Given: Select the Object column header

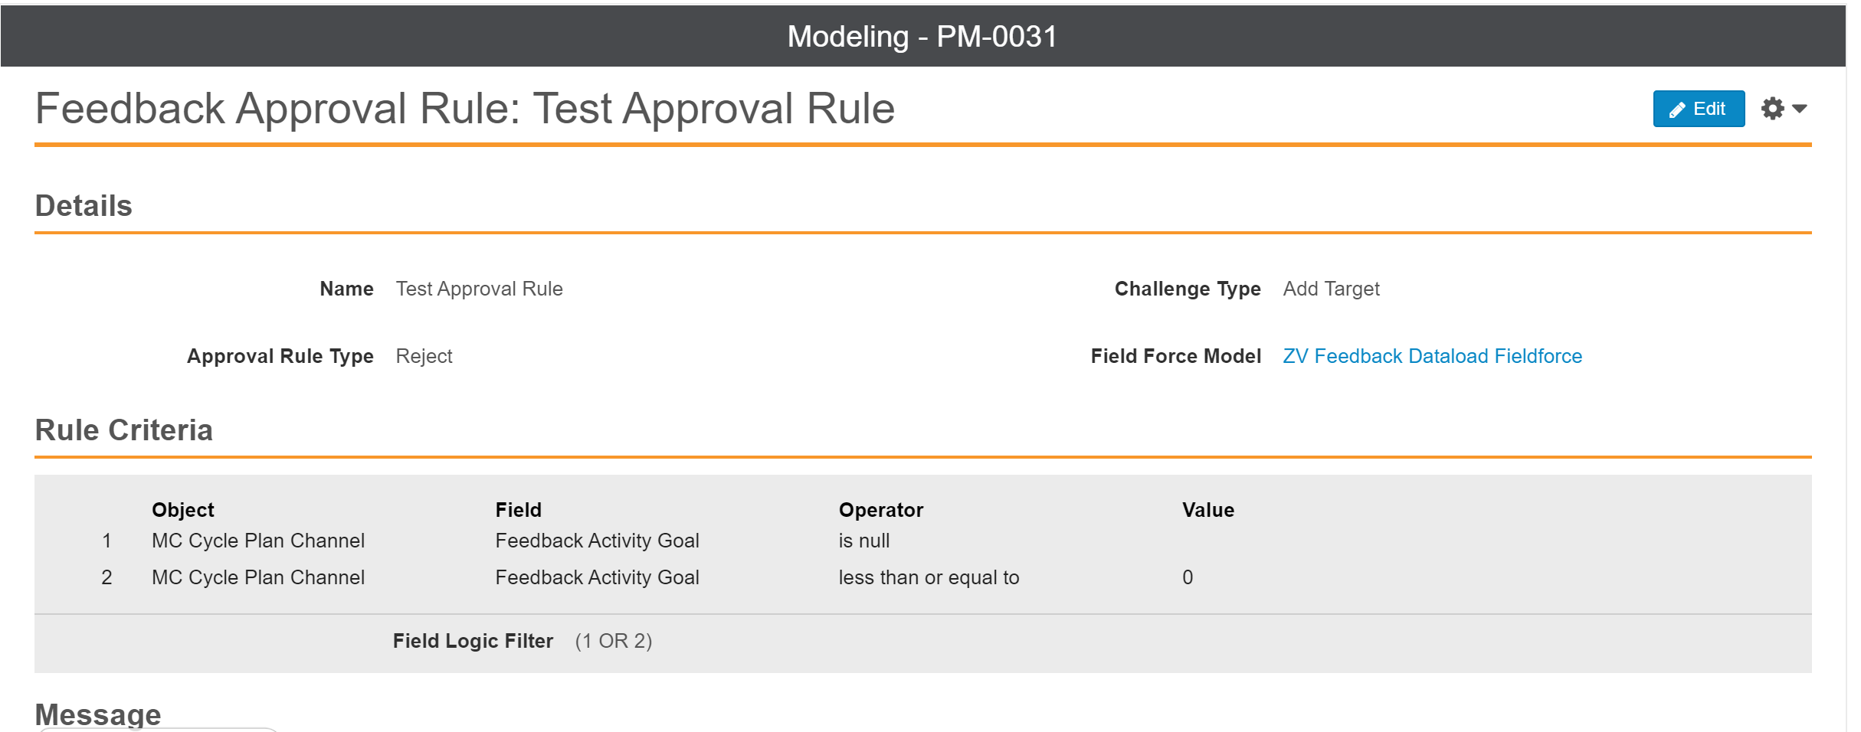Looking at the screenshot, I should pos(182,510).
